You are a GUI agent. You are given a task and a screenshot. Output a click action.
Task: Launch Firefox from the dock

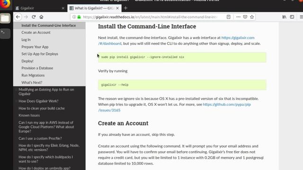5,4
